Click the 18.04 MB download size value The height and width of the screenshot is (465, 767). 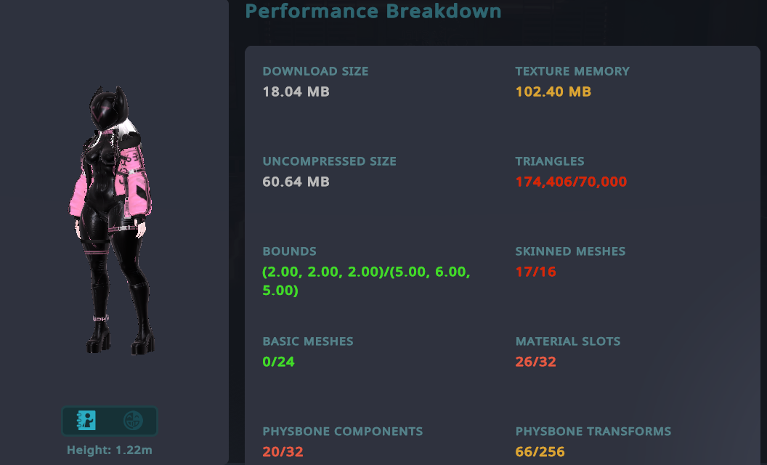coord(296,92)
